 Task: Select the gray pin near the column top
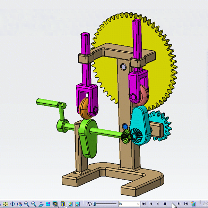tap(123, 67)
